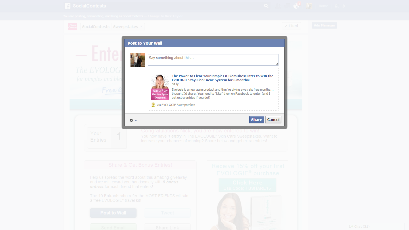Click the SocialContests search field in top bar
409x230 pixels.
[x=167, y=6]
